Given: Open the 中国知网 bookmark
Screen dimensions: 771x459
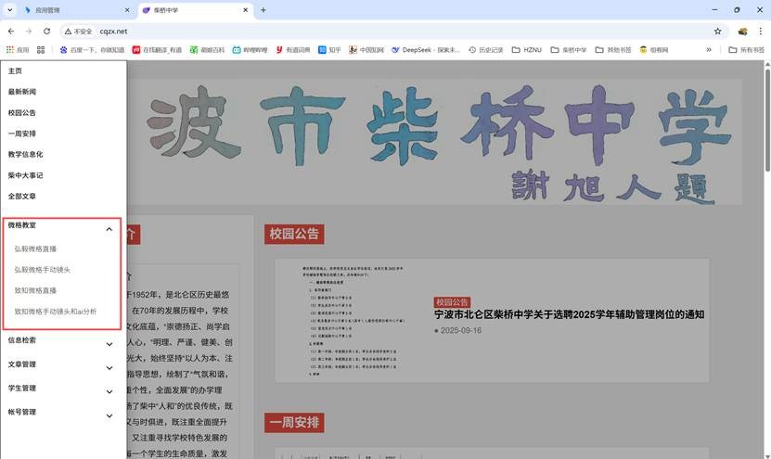Looking at the screenshot, I should 366,49.
